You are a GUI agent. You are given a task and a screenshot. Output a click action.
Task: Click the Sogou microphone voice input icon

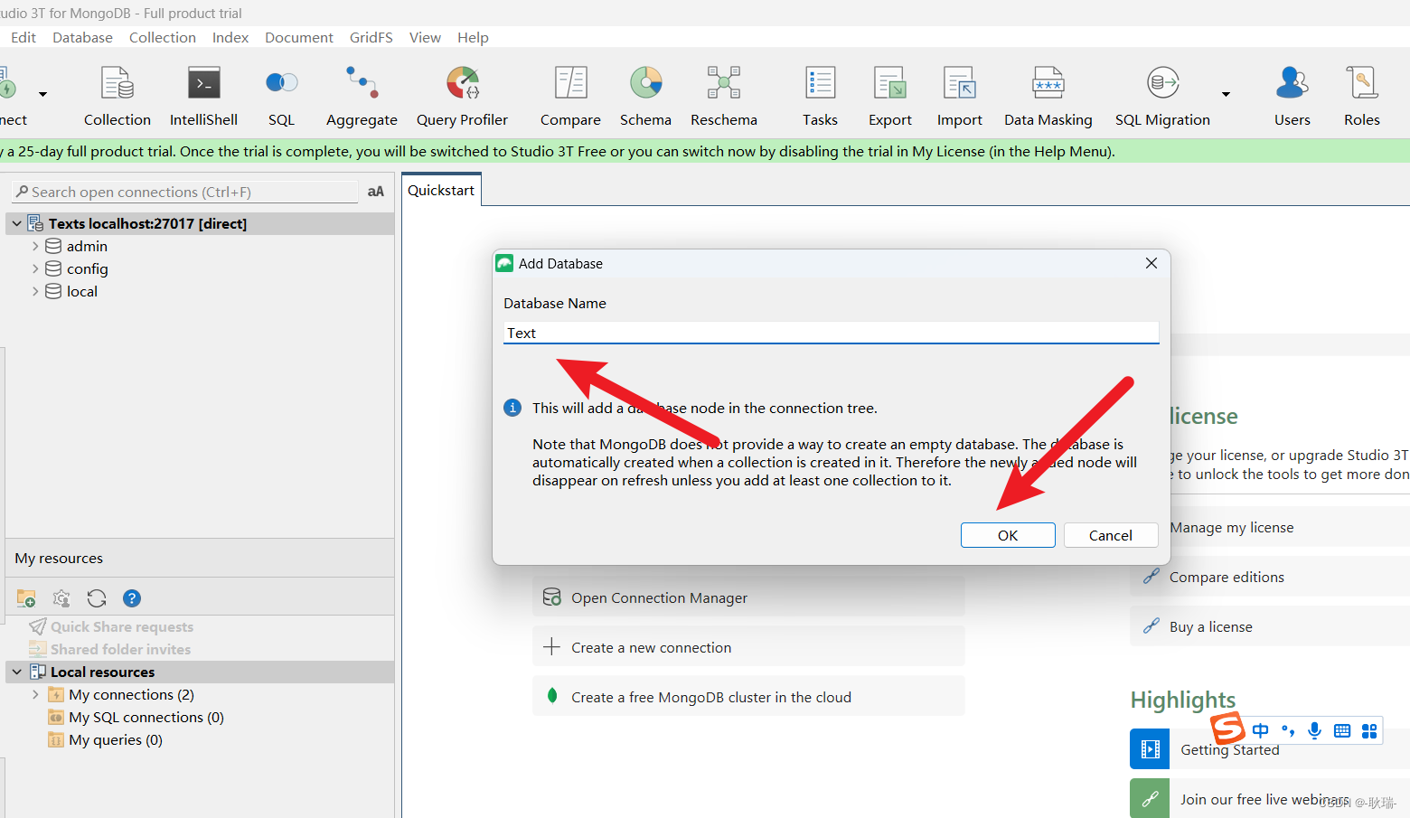(x=1315, y=730)
